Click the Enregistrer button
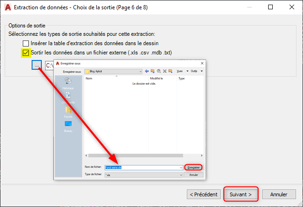This screenshot has height=207, width=303. (194, 167)
